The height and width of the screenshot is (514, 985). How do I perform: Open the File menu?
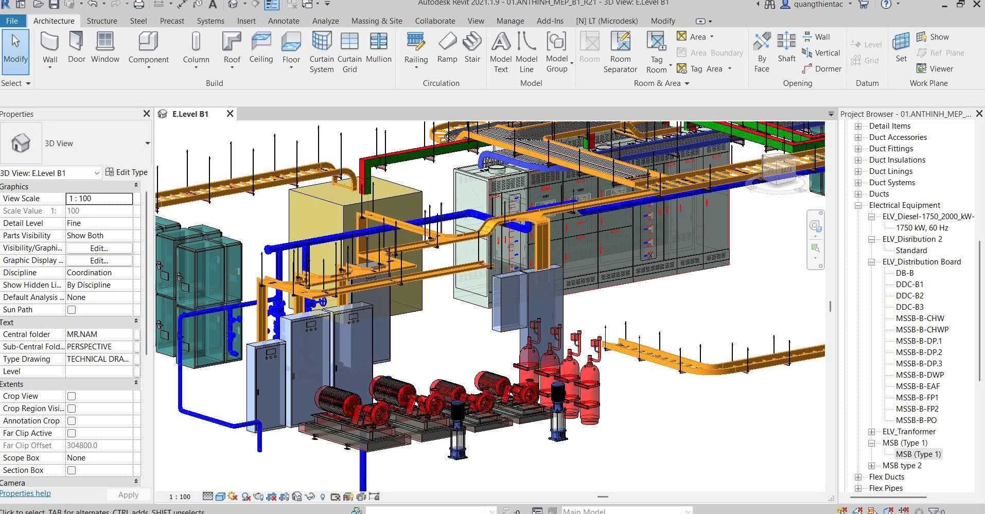pos(12,21)
